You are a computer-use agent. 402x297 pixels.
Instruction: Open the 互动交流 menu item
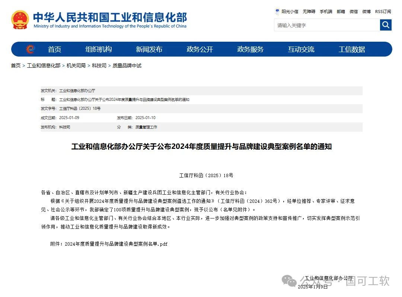click(301, 49)
